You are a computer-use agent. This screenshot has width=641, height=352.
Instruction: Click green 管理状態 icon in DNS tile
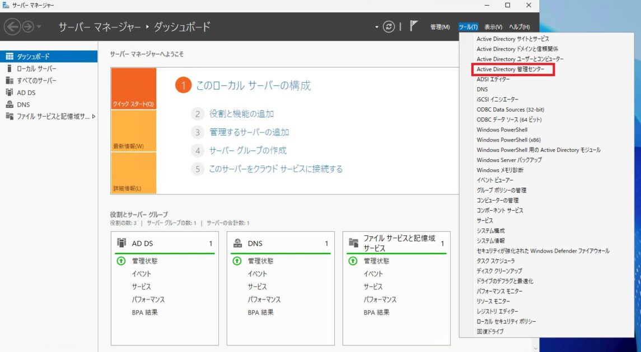[x=237, y=260]
